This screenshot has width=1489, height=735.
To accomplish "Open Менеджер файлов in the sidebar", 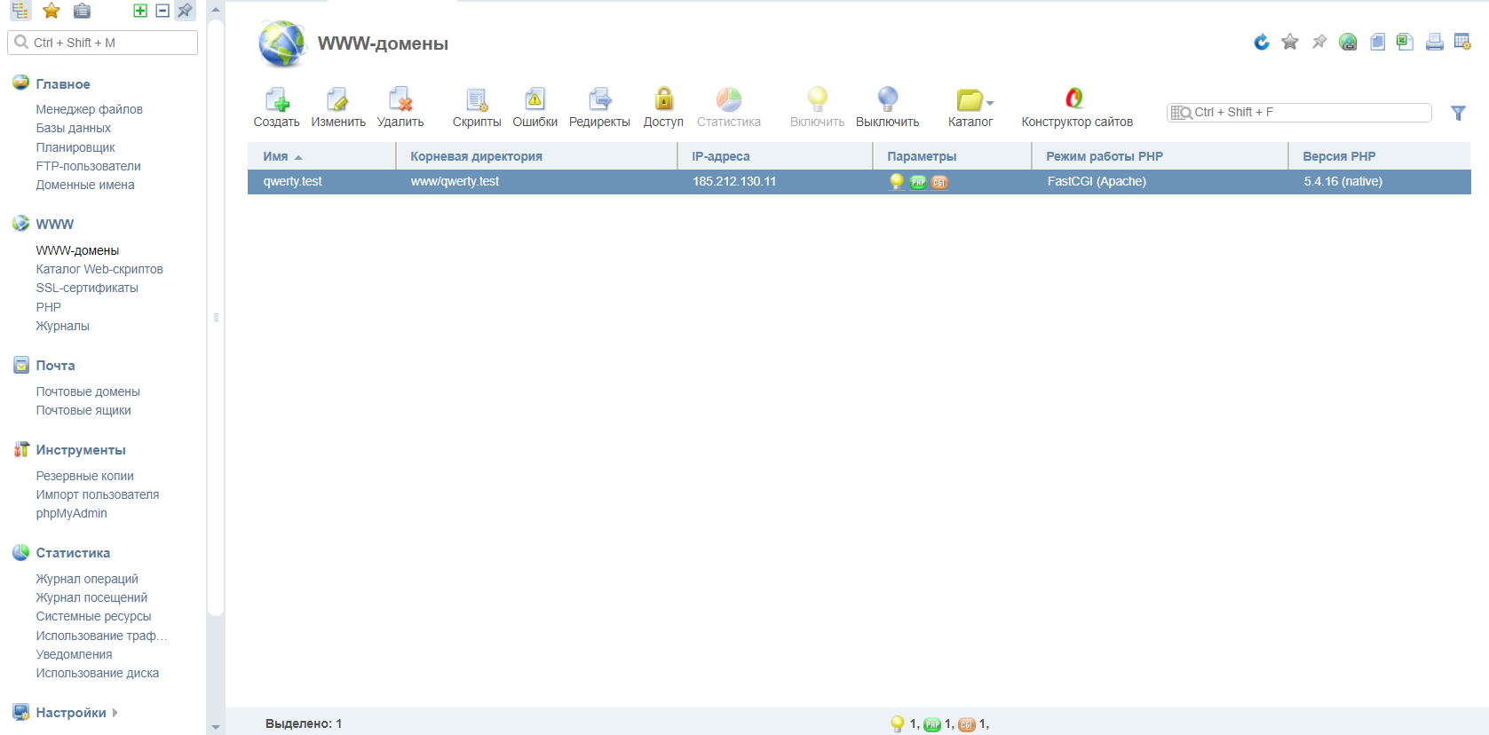I will tap(89, 109).
